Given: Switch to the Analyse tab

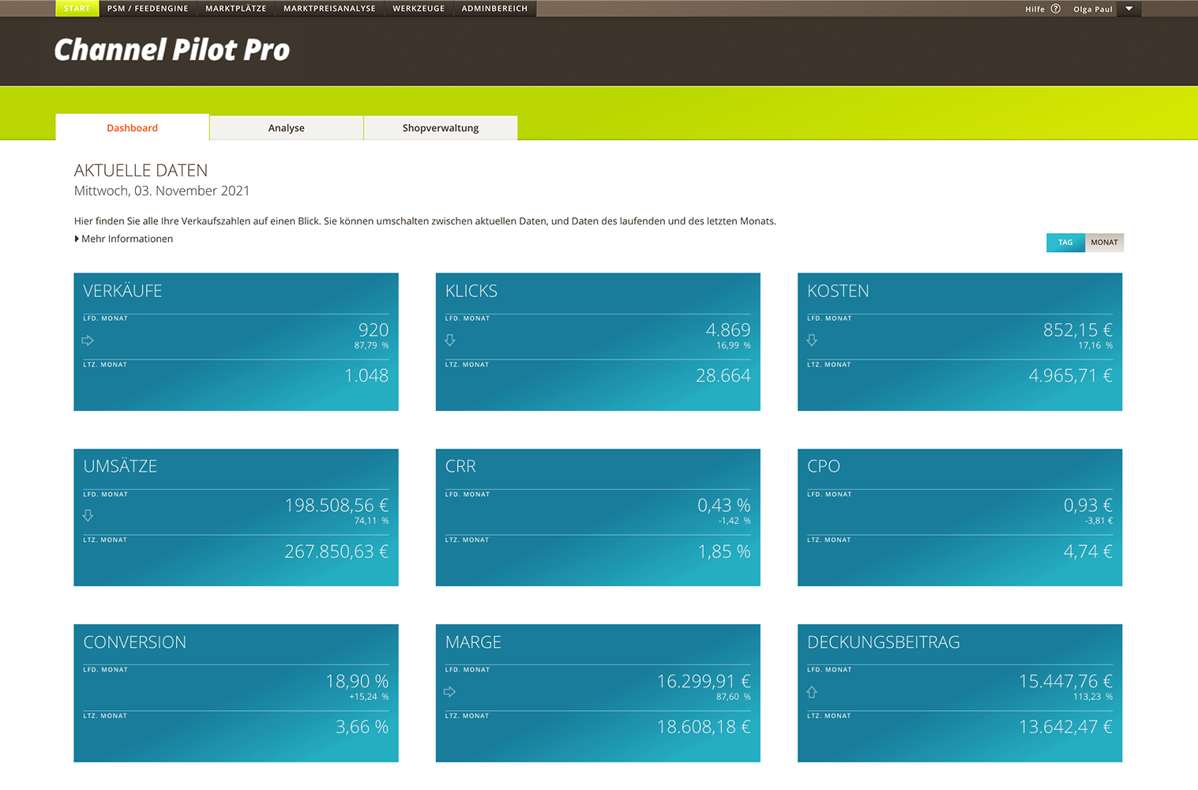Looking at the screenshot, I should 287,128.
